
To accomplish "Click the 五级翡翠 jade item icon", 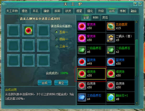I will [111, 26].
